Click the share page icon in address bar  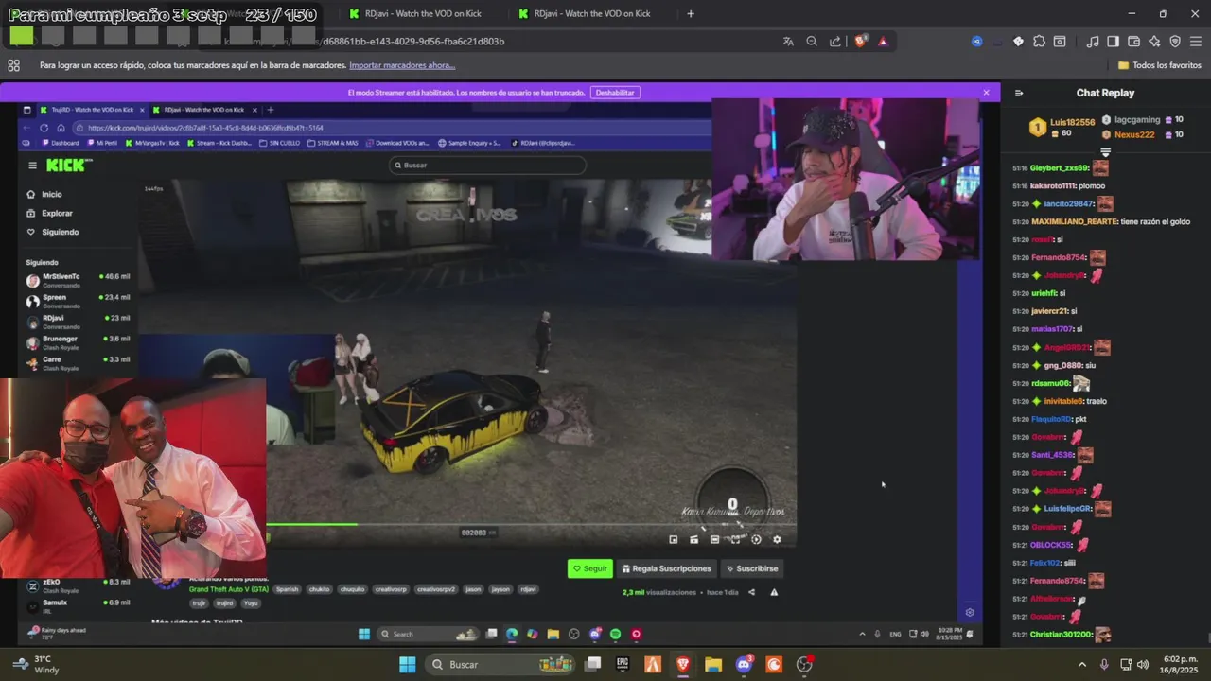835,42
